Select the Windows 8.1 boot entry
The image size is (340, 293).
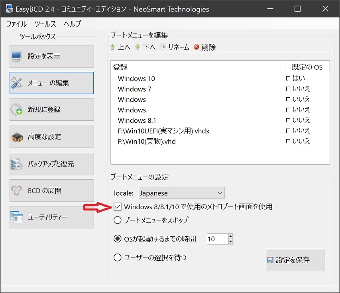point(137,120)
